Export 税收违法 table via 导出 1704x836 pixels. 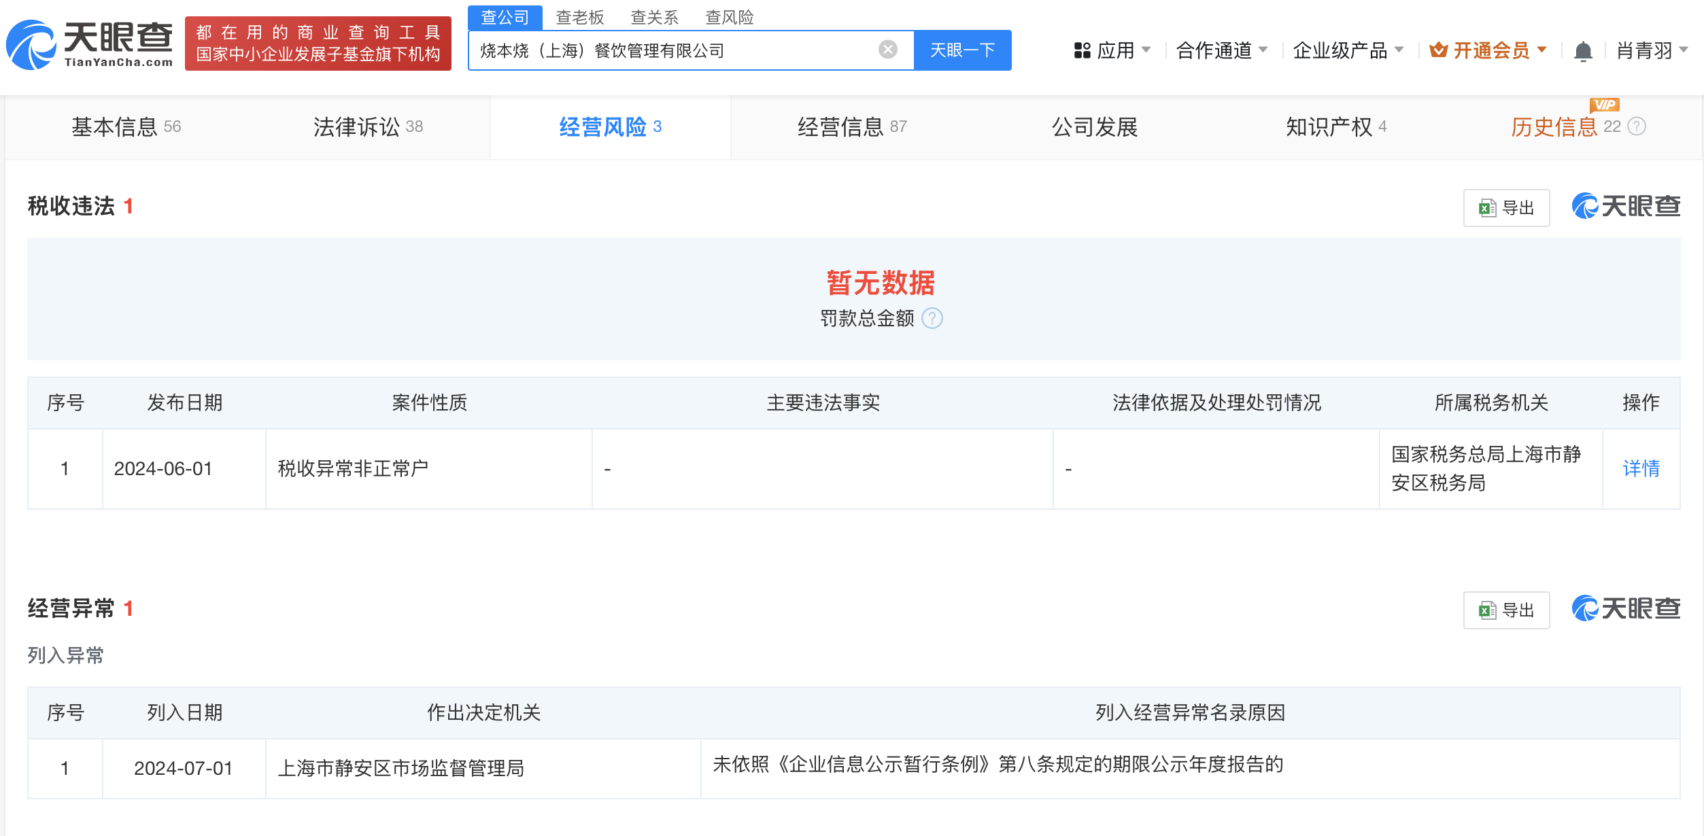tap(1506, 208)
